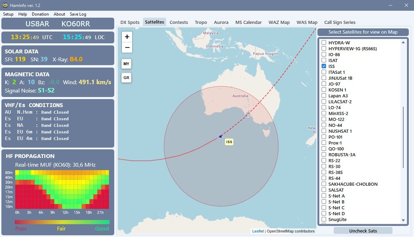Open the Setup menu
Image resolution: width=414 pixels, height=237 pixels.
tap(8, 14)
